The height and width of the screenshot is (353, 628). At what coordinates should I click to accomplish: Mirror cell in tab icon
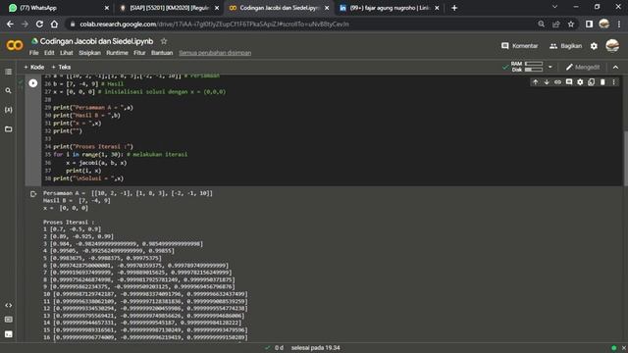[x=592, y=82]
